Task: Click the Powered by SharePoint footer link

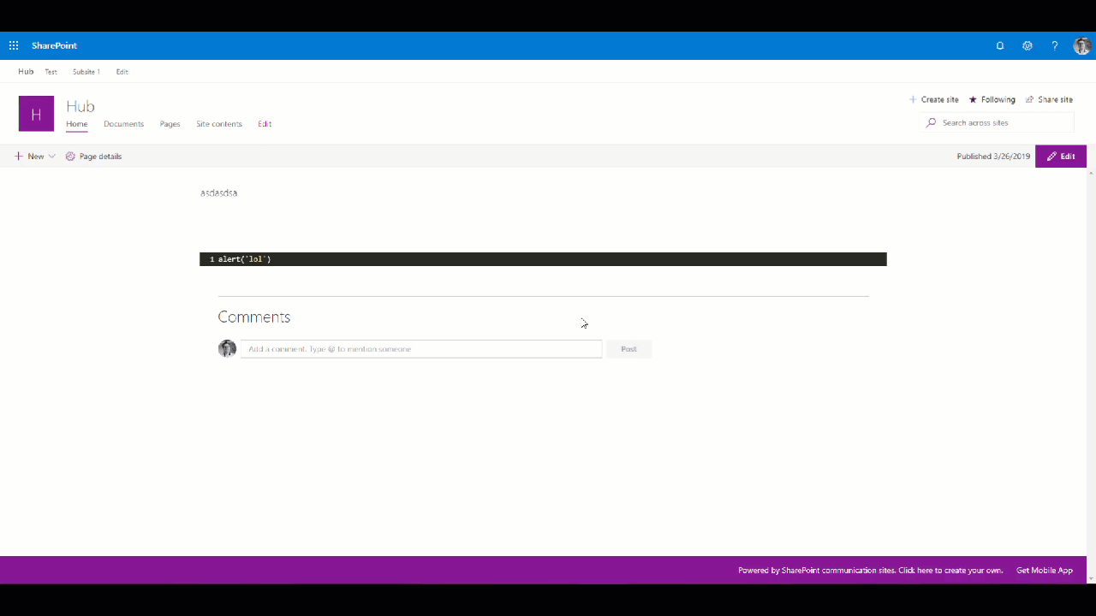Action: pos(871,571)
